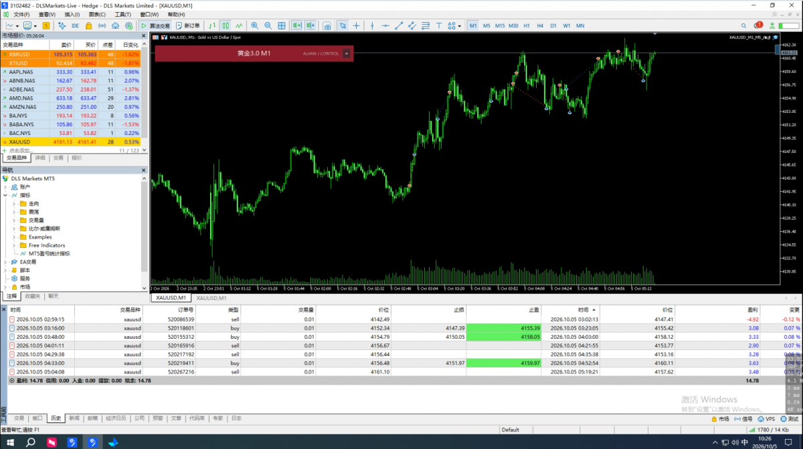Open the market shopping bag toolbar icon
This screenshot has width=803, height=449.
88,25
